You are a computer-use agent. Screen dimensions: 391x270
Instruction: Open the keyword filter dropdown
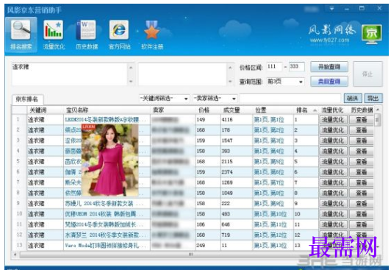coord(164,99)
